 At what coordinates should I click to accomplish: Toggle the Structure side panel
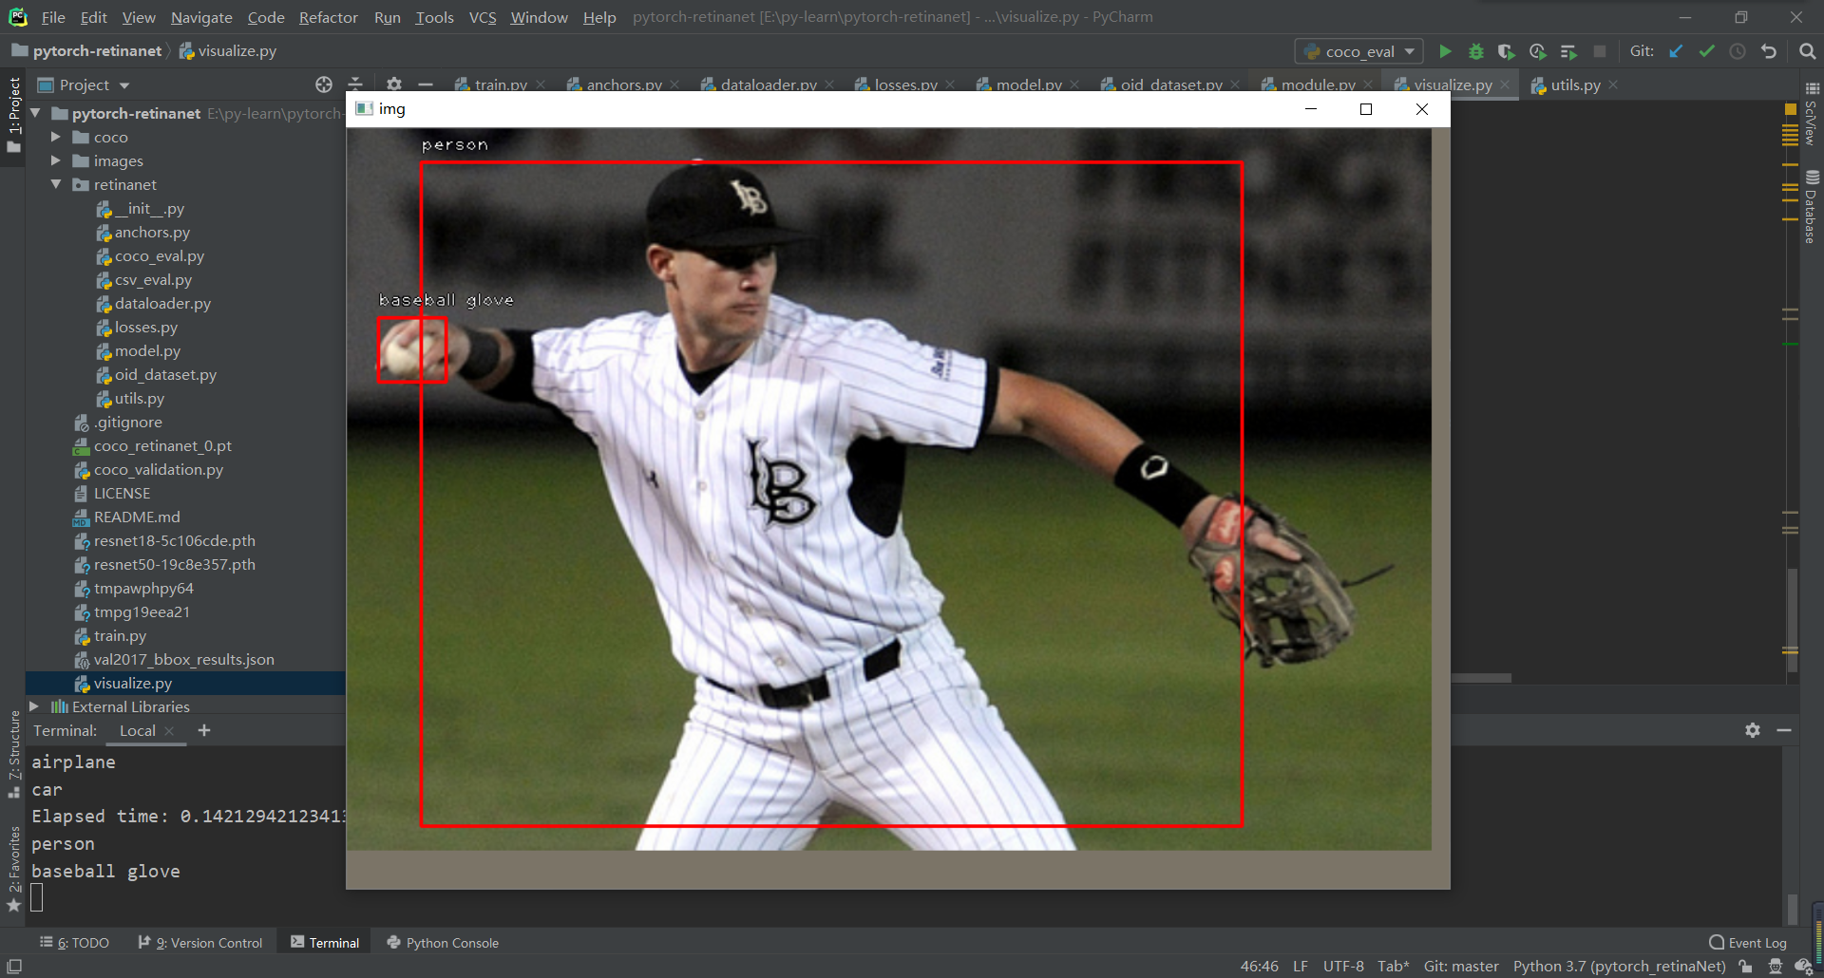(14, 754)
